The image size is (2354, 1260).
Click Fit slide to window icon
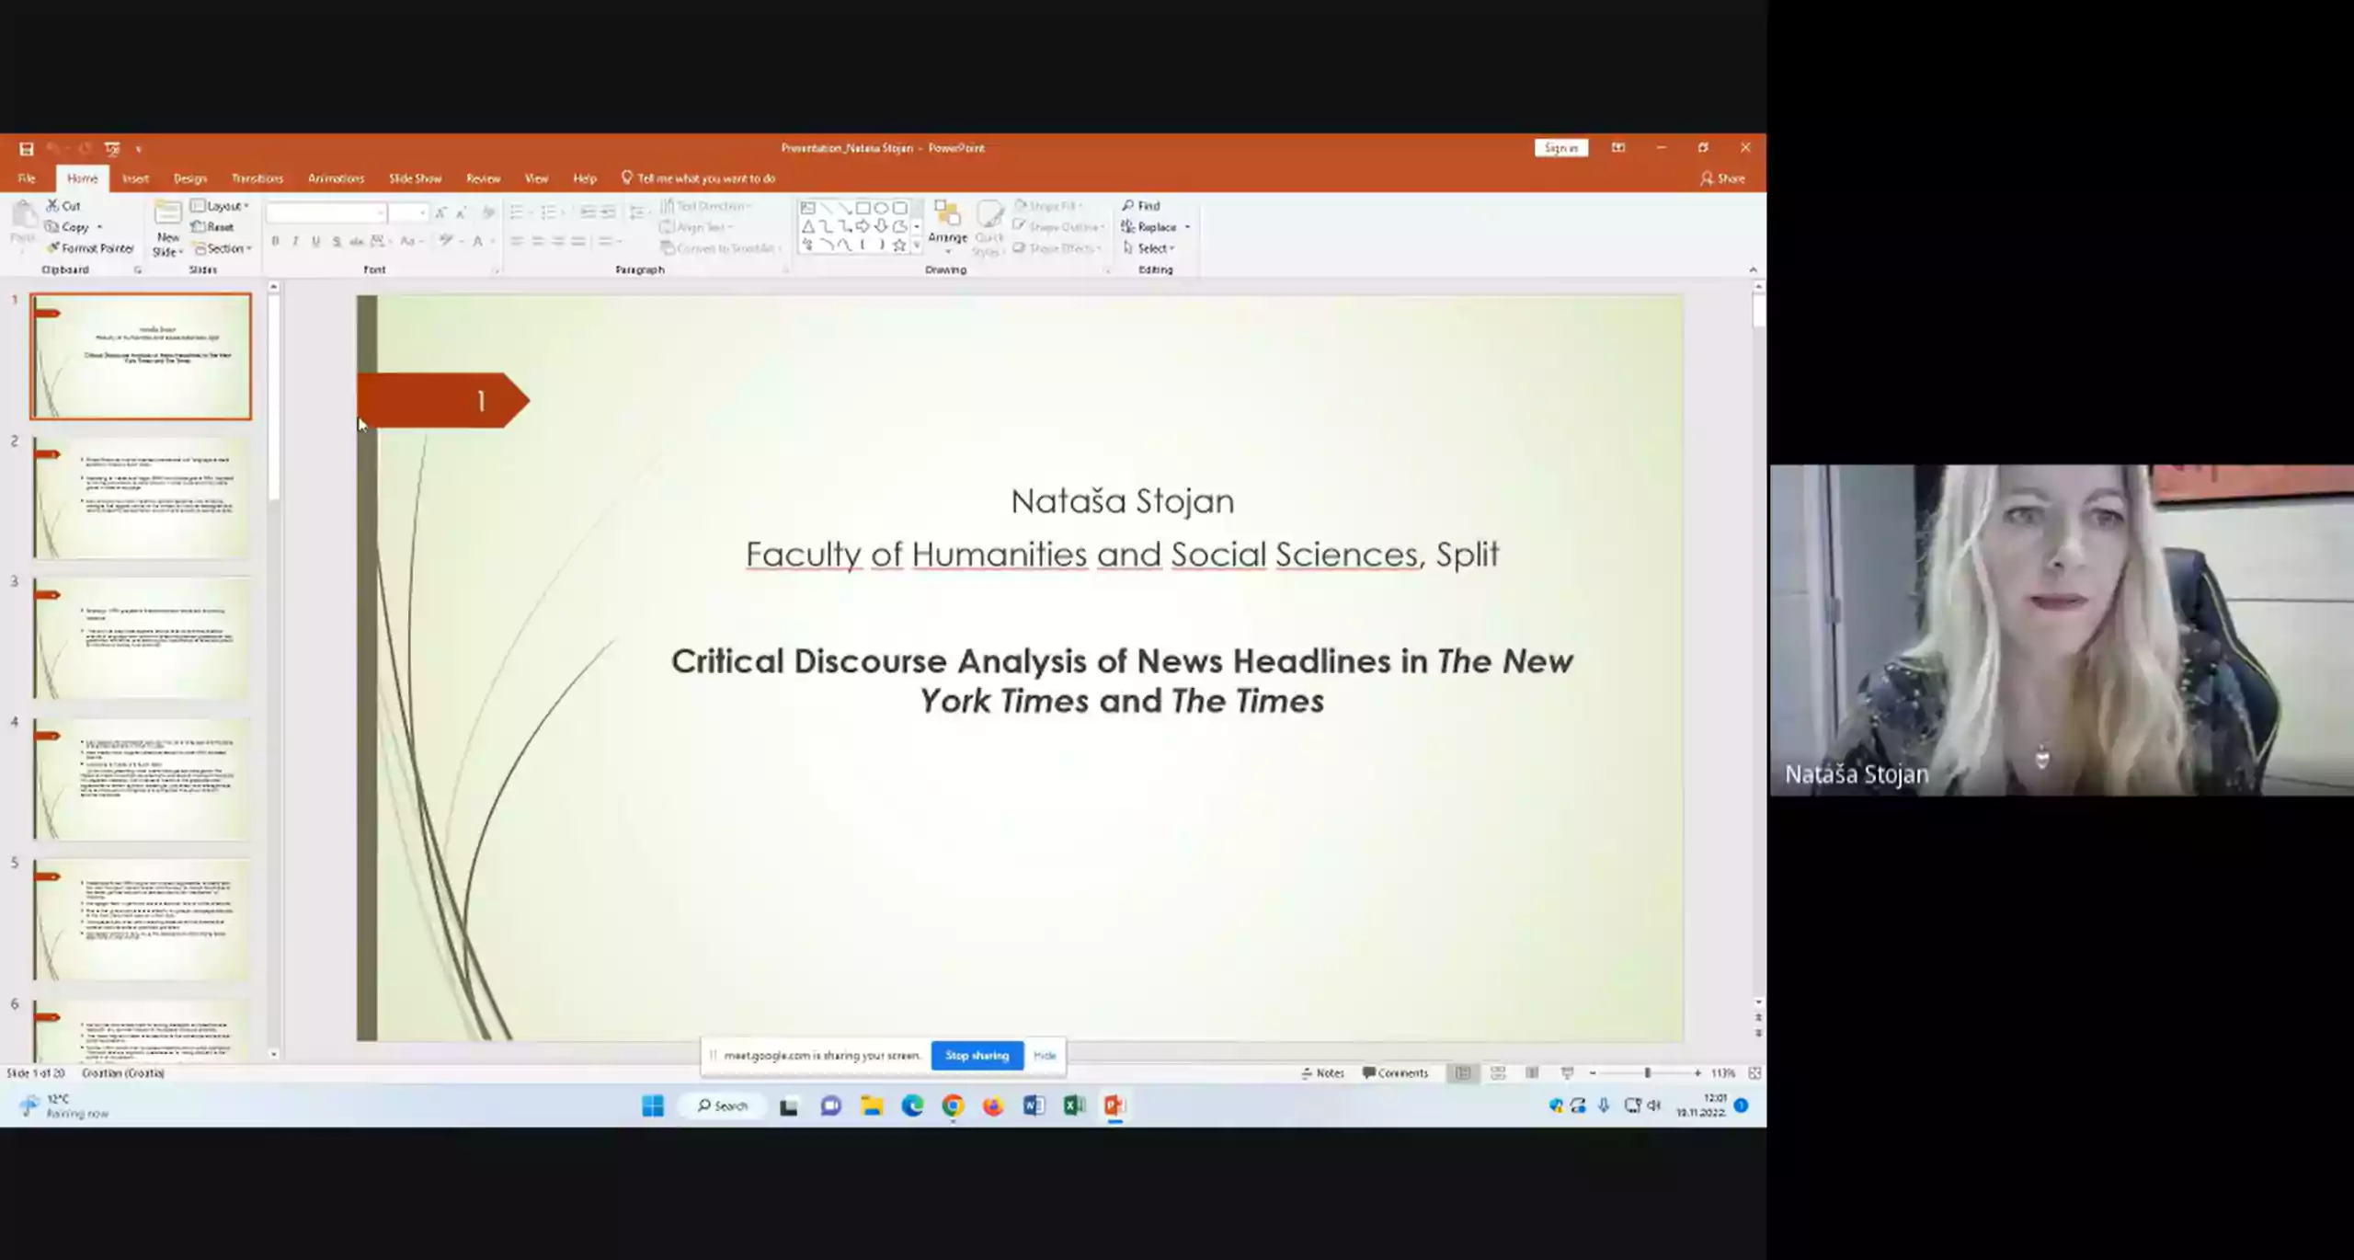click(1754, 1073)
